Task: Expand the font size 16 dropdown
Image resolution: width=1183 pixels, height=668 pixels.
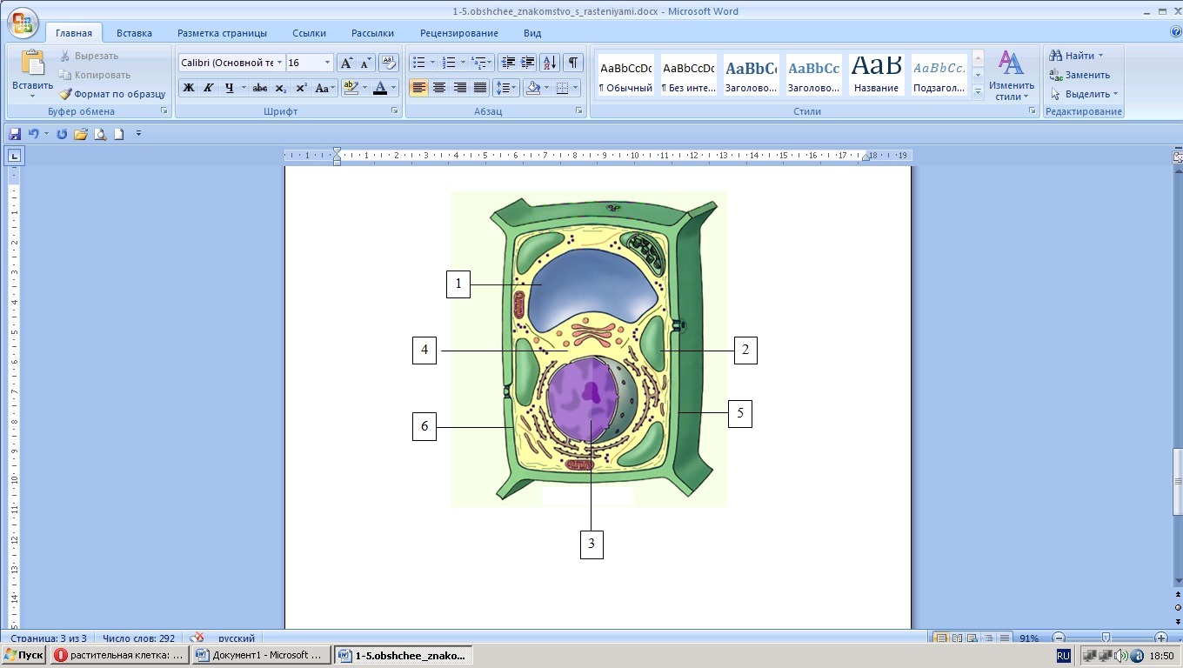Action: tap(328, 63)
